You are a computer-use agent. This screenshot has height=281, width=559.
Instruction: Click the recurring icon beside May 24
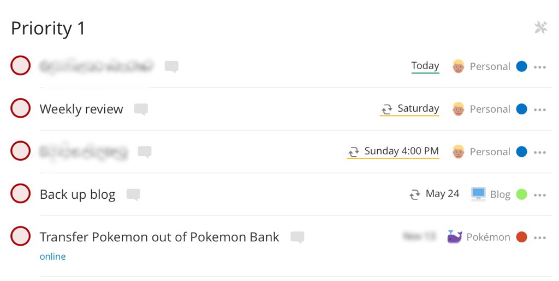[415, 194]
